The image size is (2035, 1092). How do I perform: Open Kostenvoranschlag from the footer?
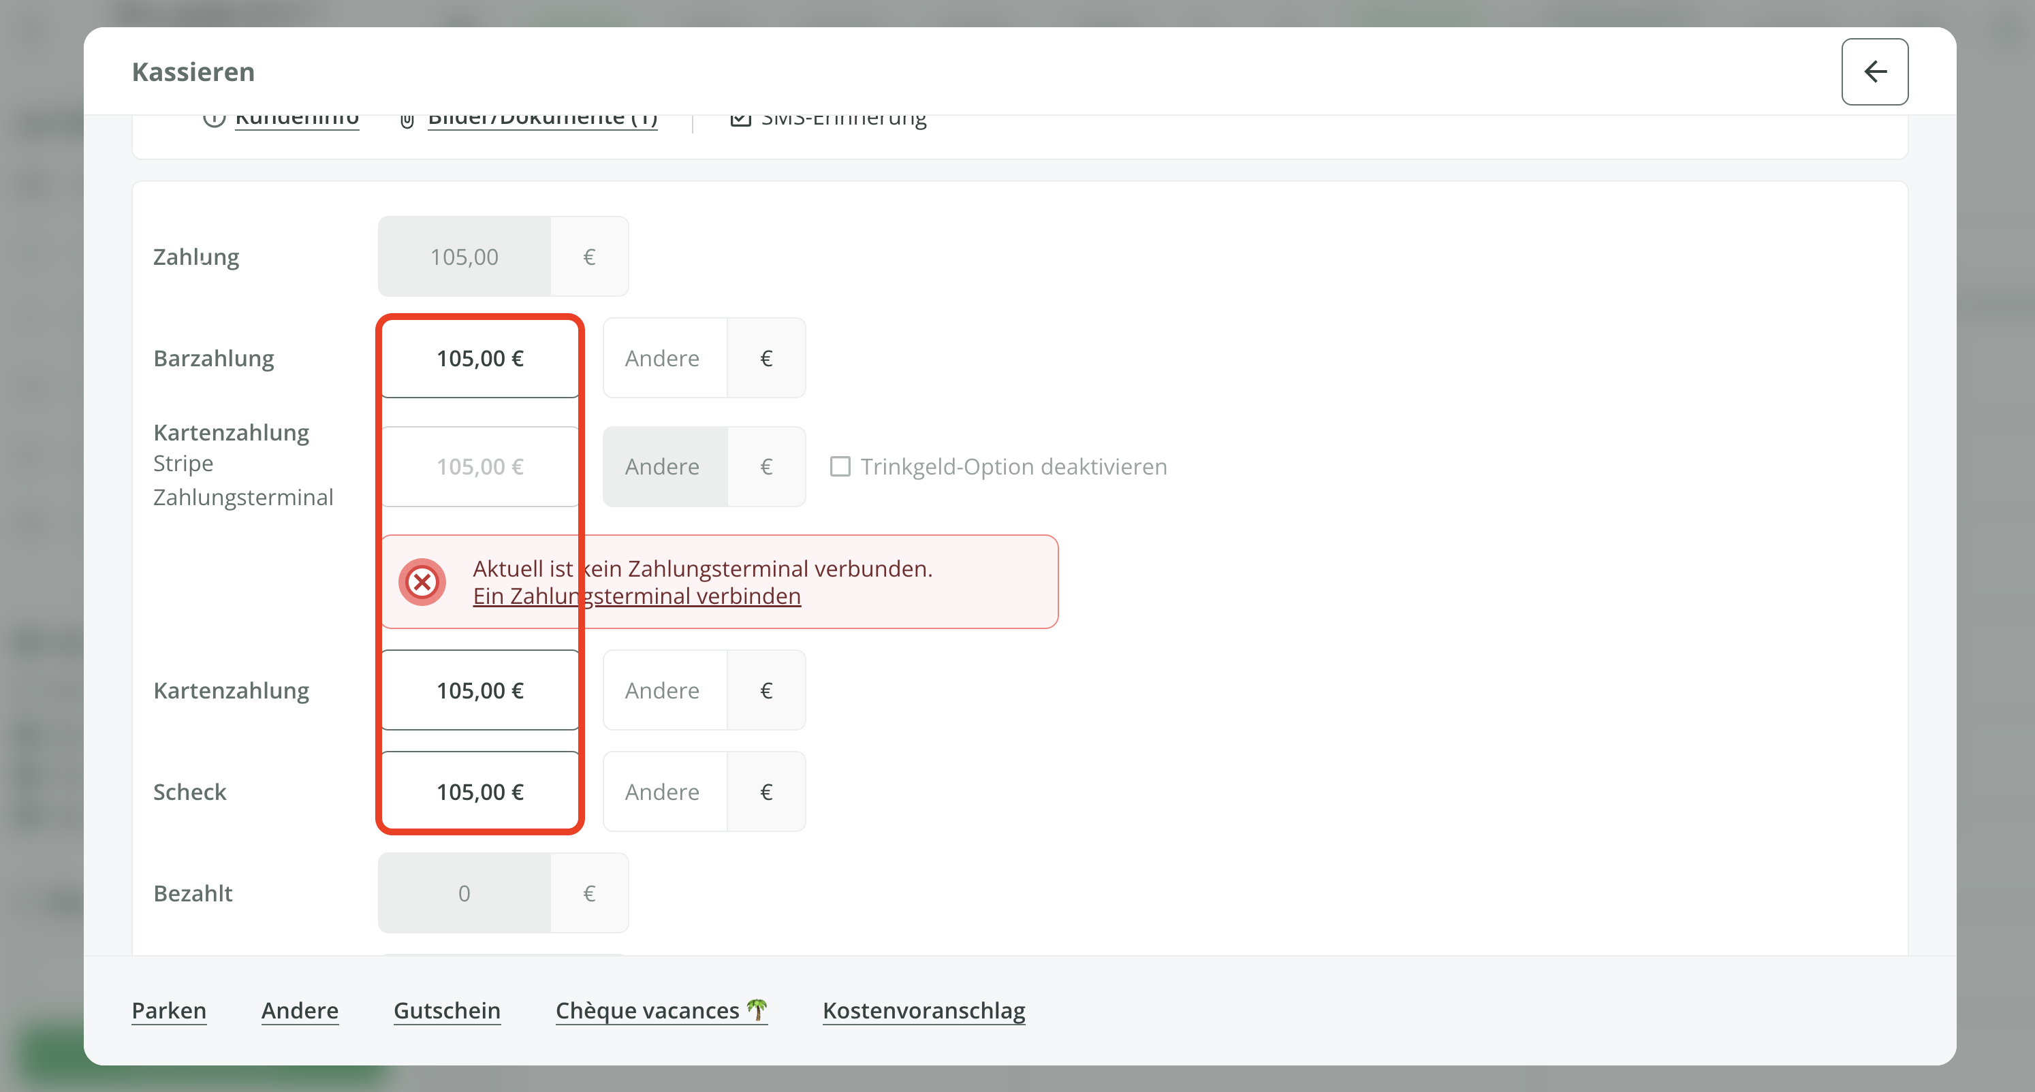point(924,1011)
